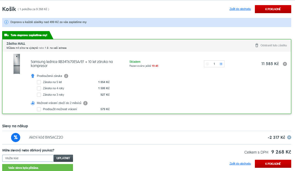Click the UPLATNIT button

pos(63,158)
